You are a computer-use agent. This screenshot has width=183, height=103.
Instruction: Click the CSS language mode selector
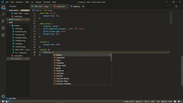[x=158, y=101]
